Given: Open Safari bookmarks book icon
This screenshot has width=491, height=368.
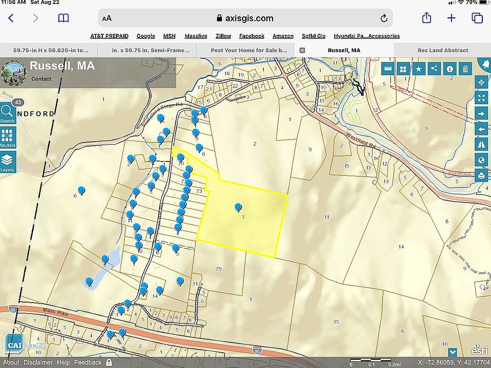Looking at the screenshot, I should click(x=63, y=18).
